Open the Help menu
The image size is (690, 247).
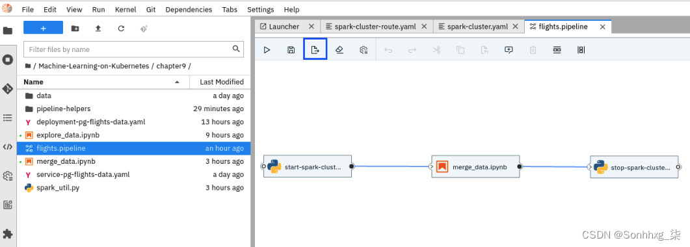click(x=291, y=9)
